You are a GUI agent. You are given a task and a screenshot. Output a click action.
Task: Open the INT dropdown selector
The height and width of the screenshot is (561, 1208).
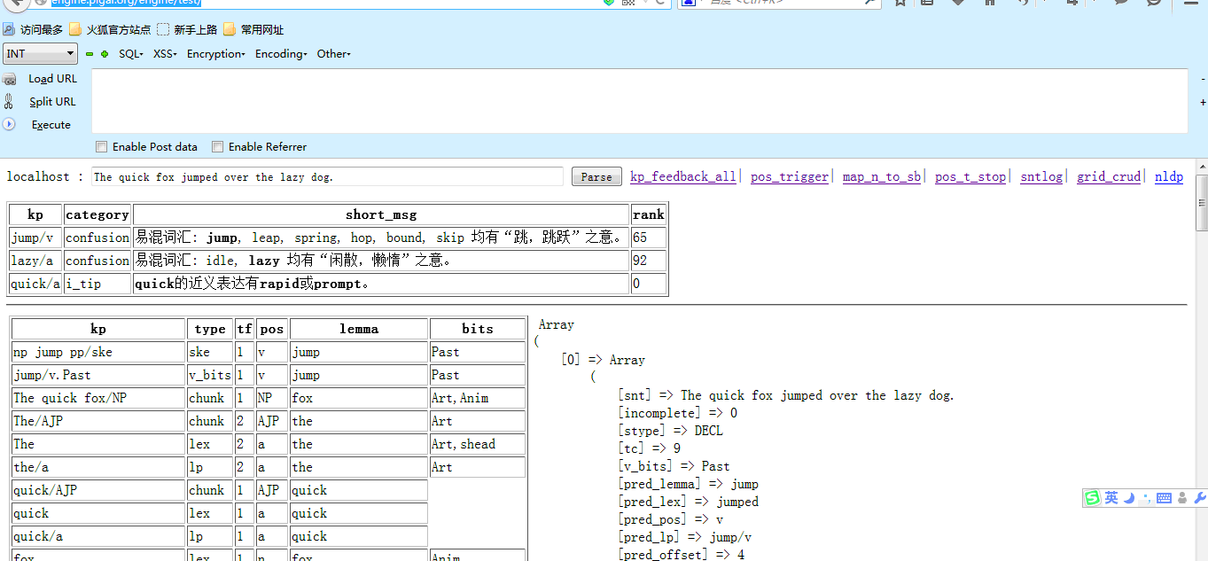pos(41,54)
